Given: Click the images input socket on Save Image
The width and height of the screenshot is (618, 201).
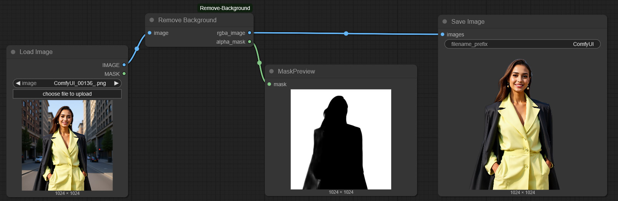Looking at the screenshot, I should coord(442,34).
